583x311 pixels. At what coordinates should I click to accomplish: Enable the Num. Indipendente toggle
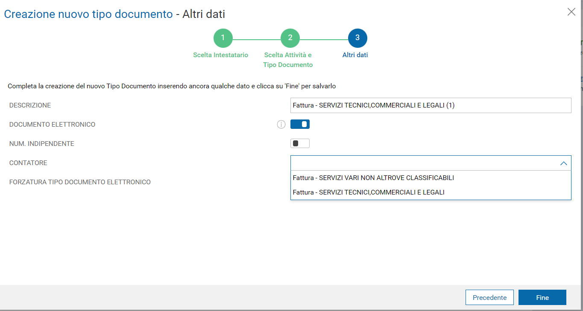pyautogui.click(x=300, y=143)
